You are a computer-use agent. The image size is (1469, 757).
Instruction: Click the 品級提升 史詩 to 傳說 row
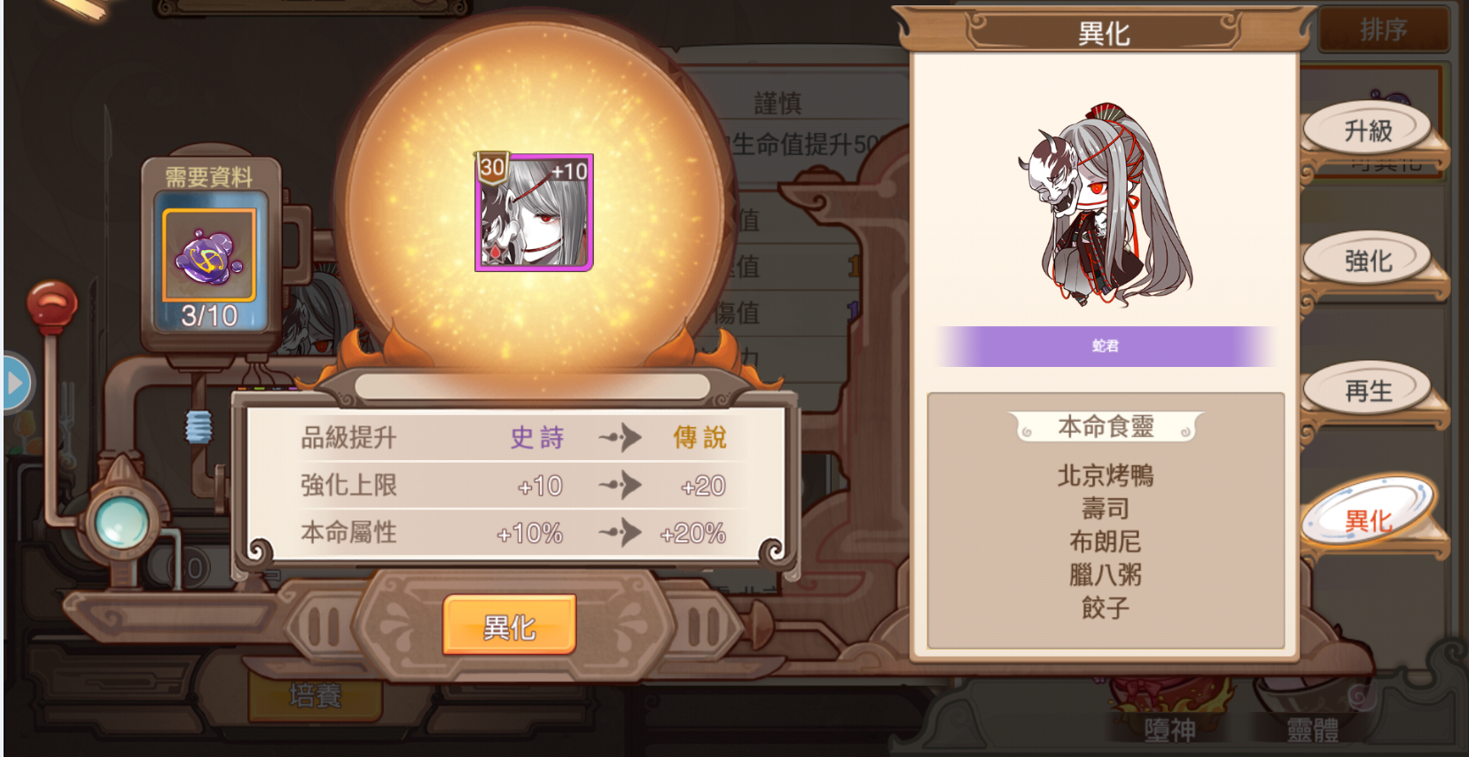click(516, 437)
